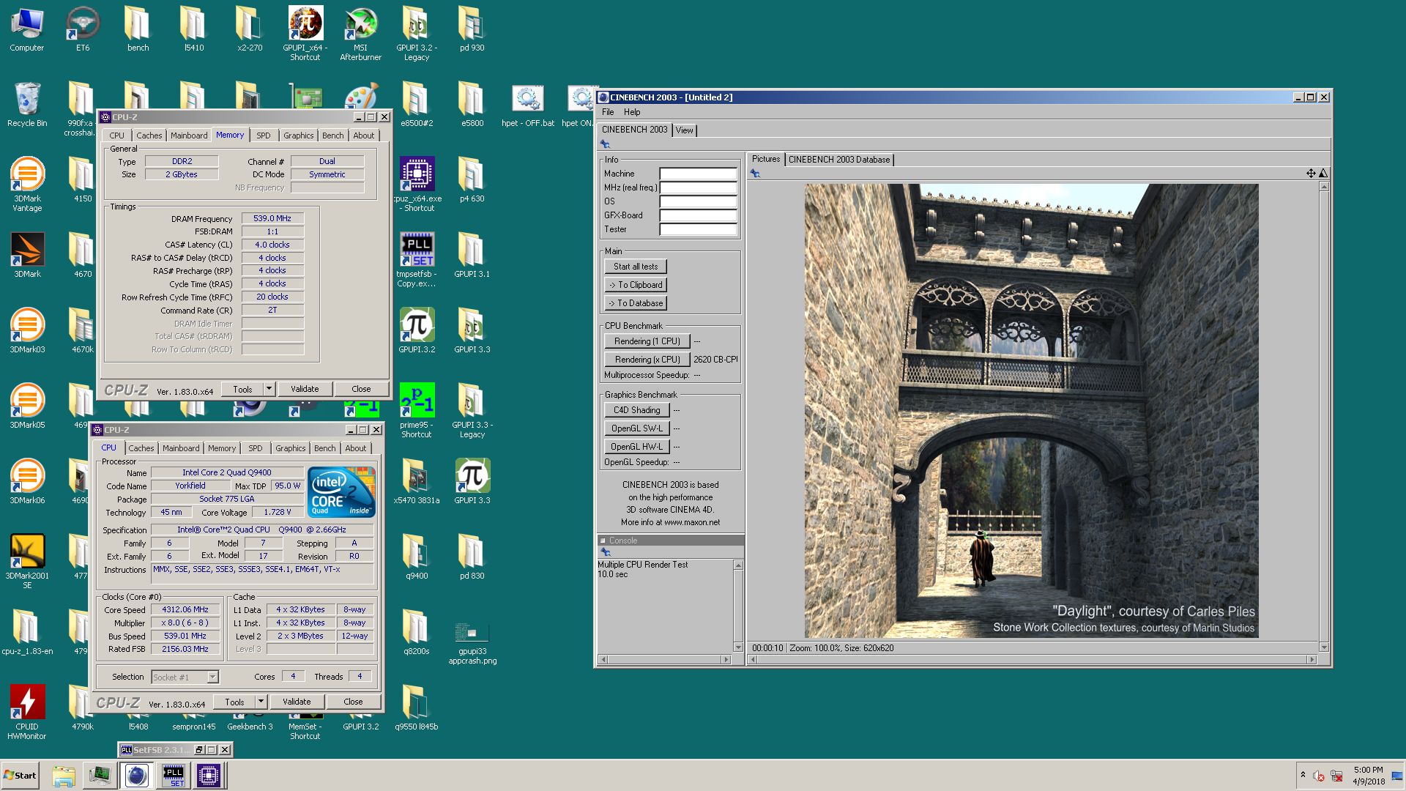The width and height of the screenshot is (1406, 791).
Task: Open the Bench tab in upper CPU-Z window
Action: pyautogui.click(x=333, y=135)
